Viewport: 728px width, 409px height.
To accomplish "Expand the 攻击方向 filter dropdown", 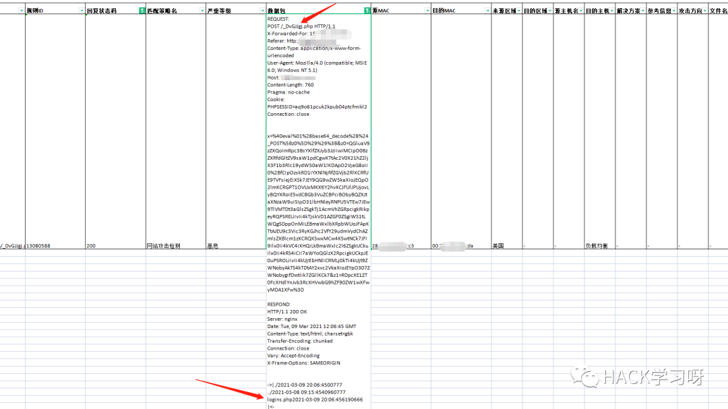I will click(x=705, y=11).
